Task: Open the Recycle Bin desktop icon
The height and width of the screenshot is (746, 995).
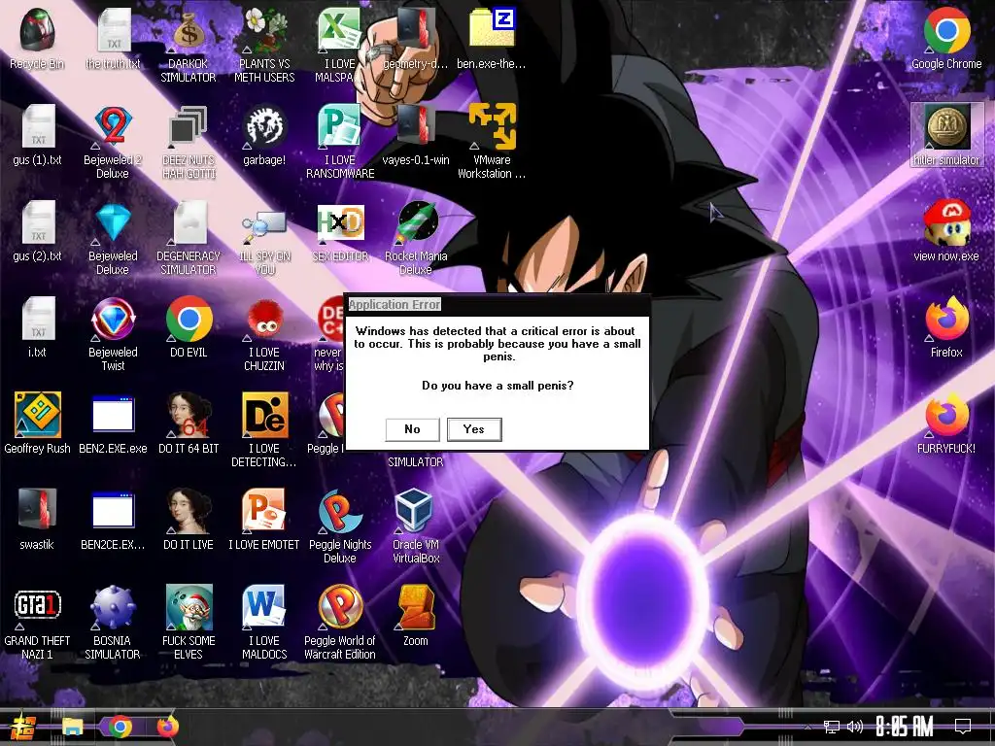Action: click(37, 38)
